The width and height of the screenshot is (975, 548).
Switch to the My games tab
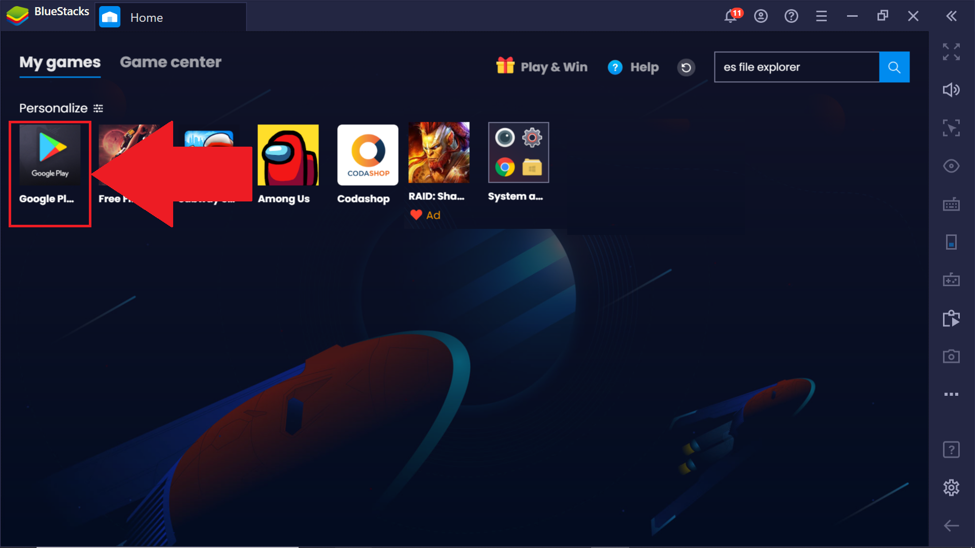click(60, 62)
